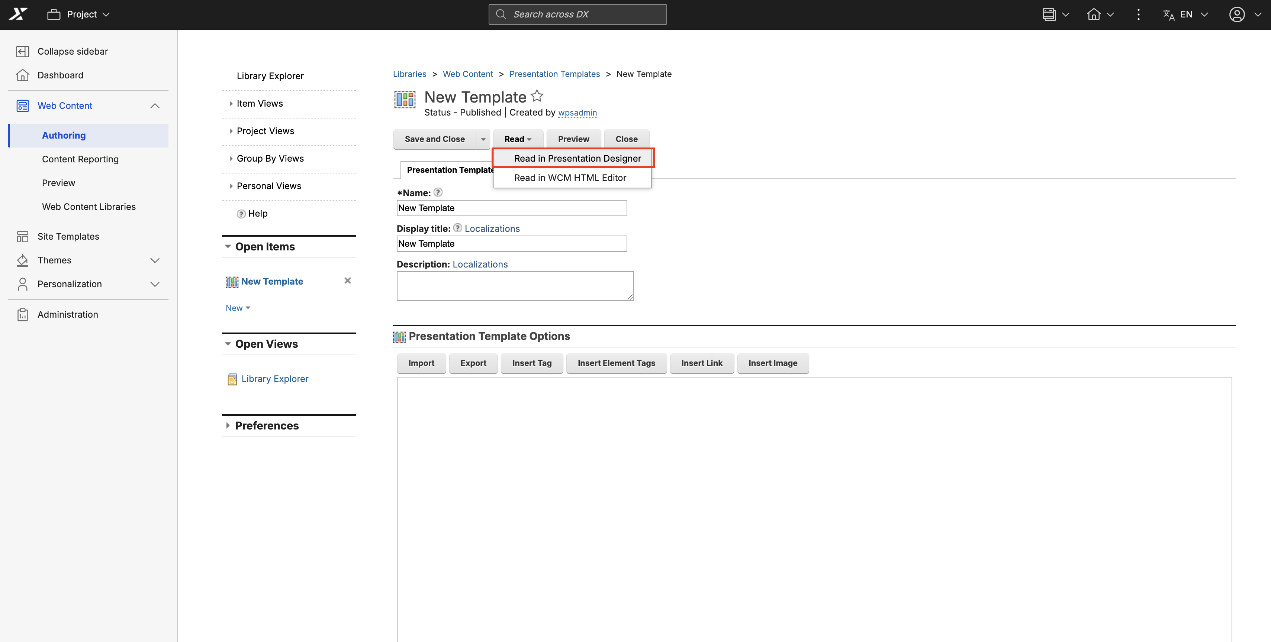Open the wpsadmin creator link
1271x642 pixels.
[577, 113]
